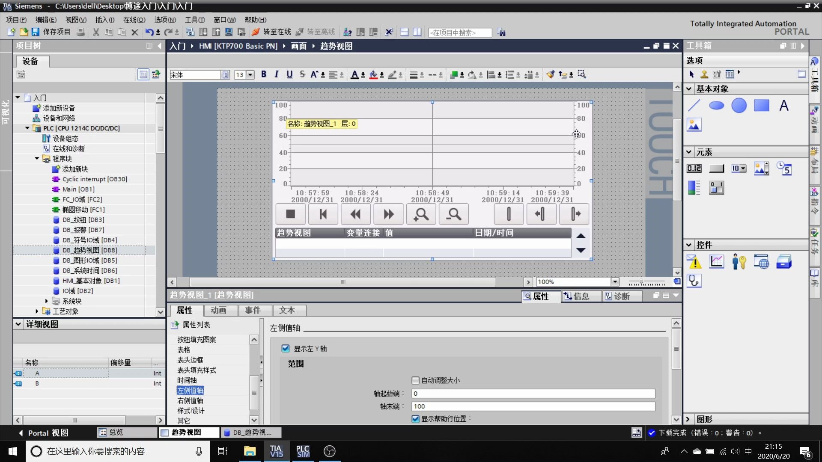Image resolution: width=822 pixels, height=462 pixels.
Task: Select the Symbolic I/O field element
Action: click(739, 169)
